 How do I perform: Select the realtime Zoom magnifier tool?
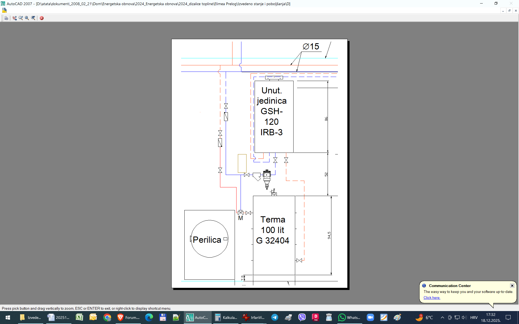21,18
